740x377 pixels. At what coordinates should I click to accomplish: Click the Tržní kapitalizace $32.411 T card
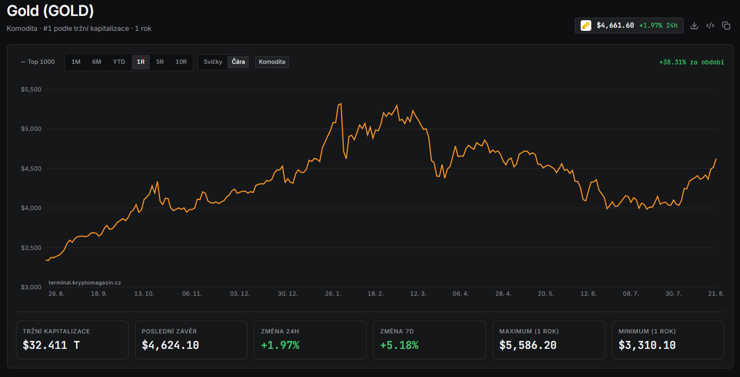pyautogui.click(x=72, y=340)
